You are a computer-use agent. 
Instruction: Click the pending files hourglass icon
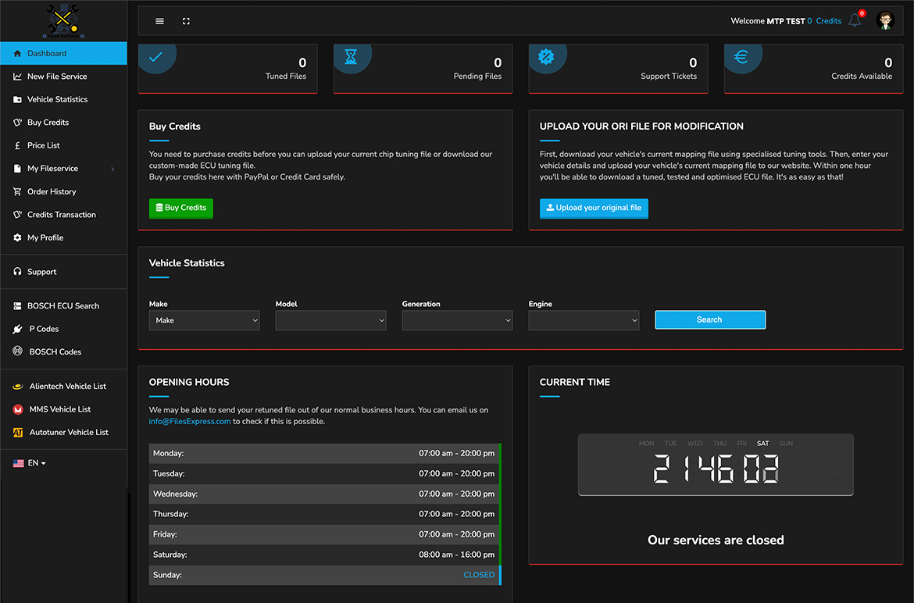click(x=351, y=57)
